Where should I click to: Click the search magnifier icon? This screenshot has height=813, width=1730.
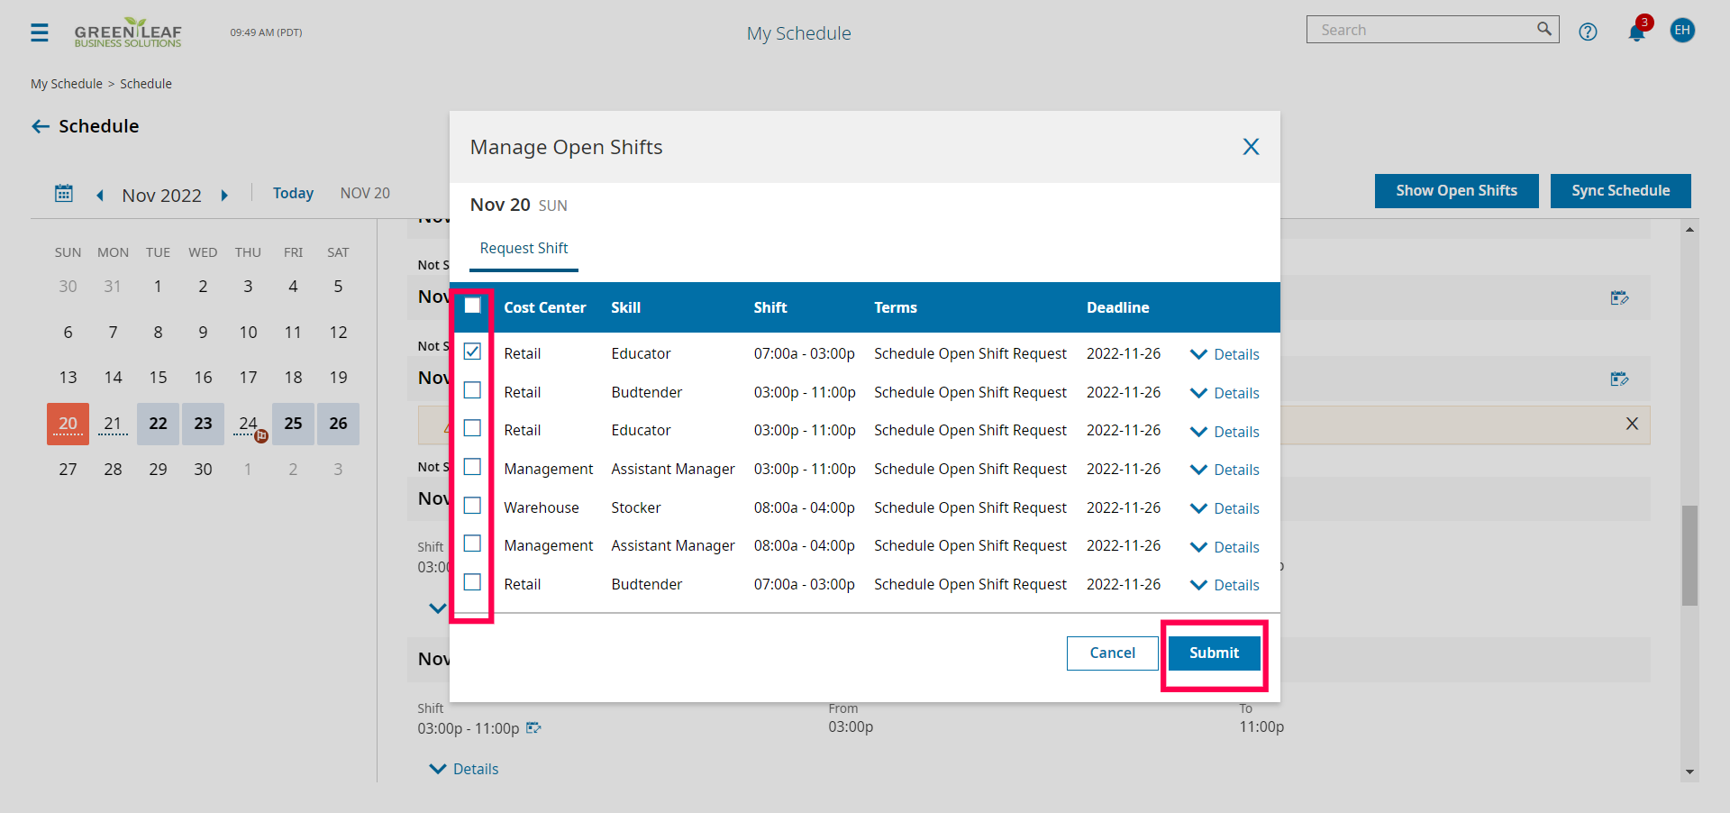[x=1543, y=29]
